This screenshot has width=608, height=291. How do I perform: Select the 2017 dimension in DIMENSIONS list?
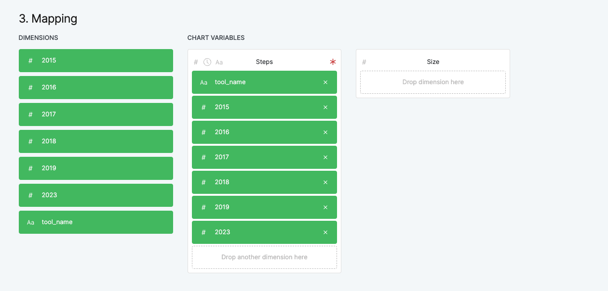tap(95, 114)
